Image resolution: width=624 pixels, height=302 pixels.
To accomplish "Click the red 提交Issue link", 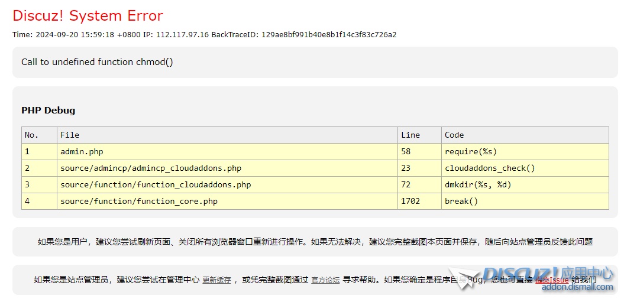I will tap(552, 280).
